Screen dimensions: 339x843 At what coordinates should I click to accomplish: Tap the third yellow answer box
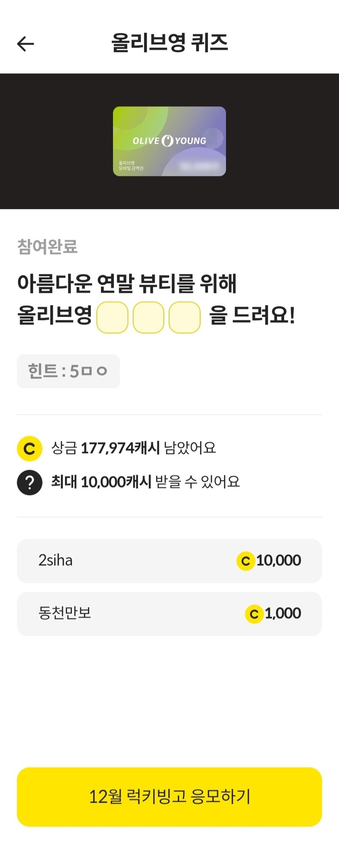point(185,317)
